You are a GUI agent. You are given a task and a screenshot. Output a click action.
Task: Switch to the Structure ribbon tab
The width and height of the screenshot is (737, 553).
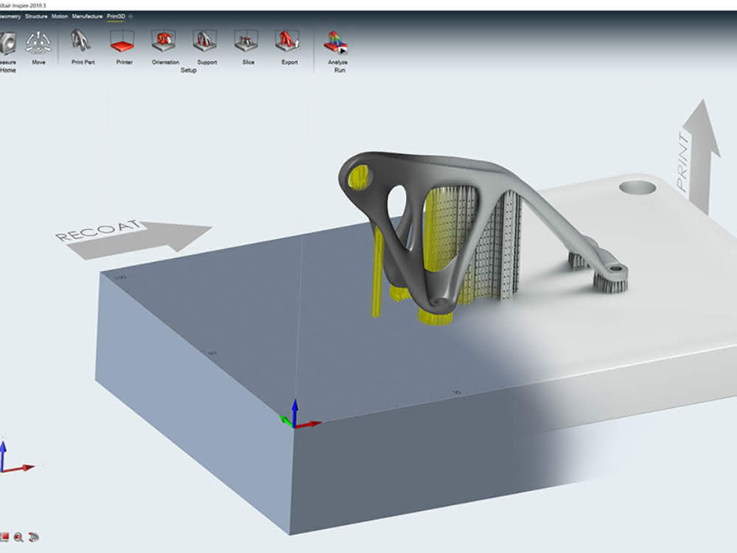click(x=36, y=16)
